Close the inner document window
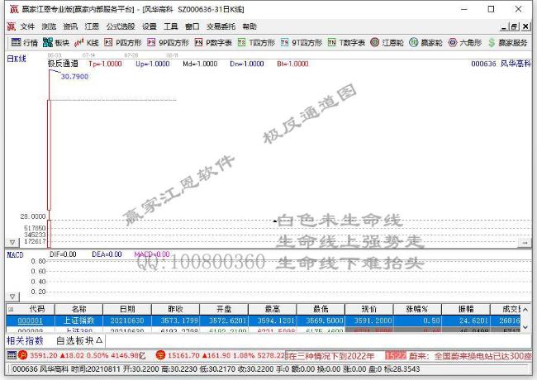Image resolution: width=537 pixels, height=380 pixels. click(525, 26)
